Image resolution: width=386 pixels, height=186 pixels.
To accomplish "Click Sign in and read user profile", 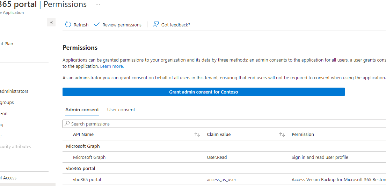I will 320,157.
